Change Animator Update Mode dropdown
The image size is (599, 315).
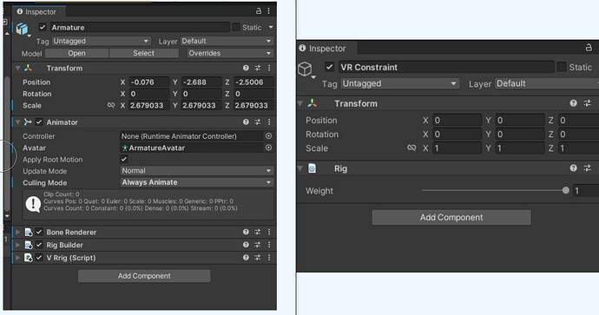click(x=197, y=171)
